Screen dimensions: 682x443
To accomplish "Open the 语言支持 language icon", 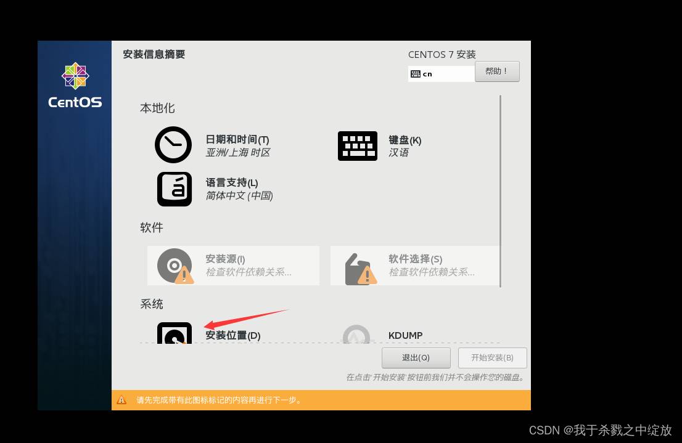I will coord(175,189).
